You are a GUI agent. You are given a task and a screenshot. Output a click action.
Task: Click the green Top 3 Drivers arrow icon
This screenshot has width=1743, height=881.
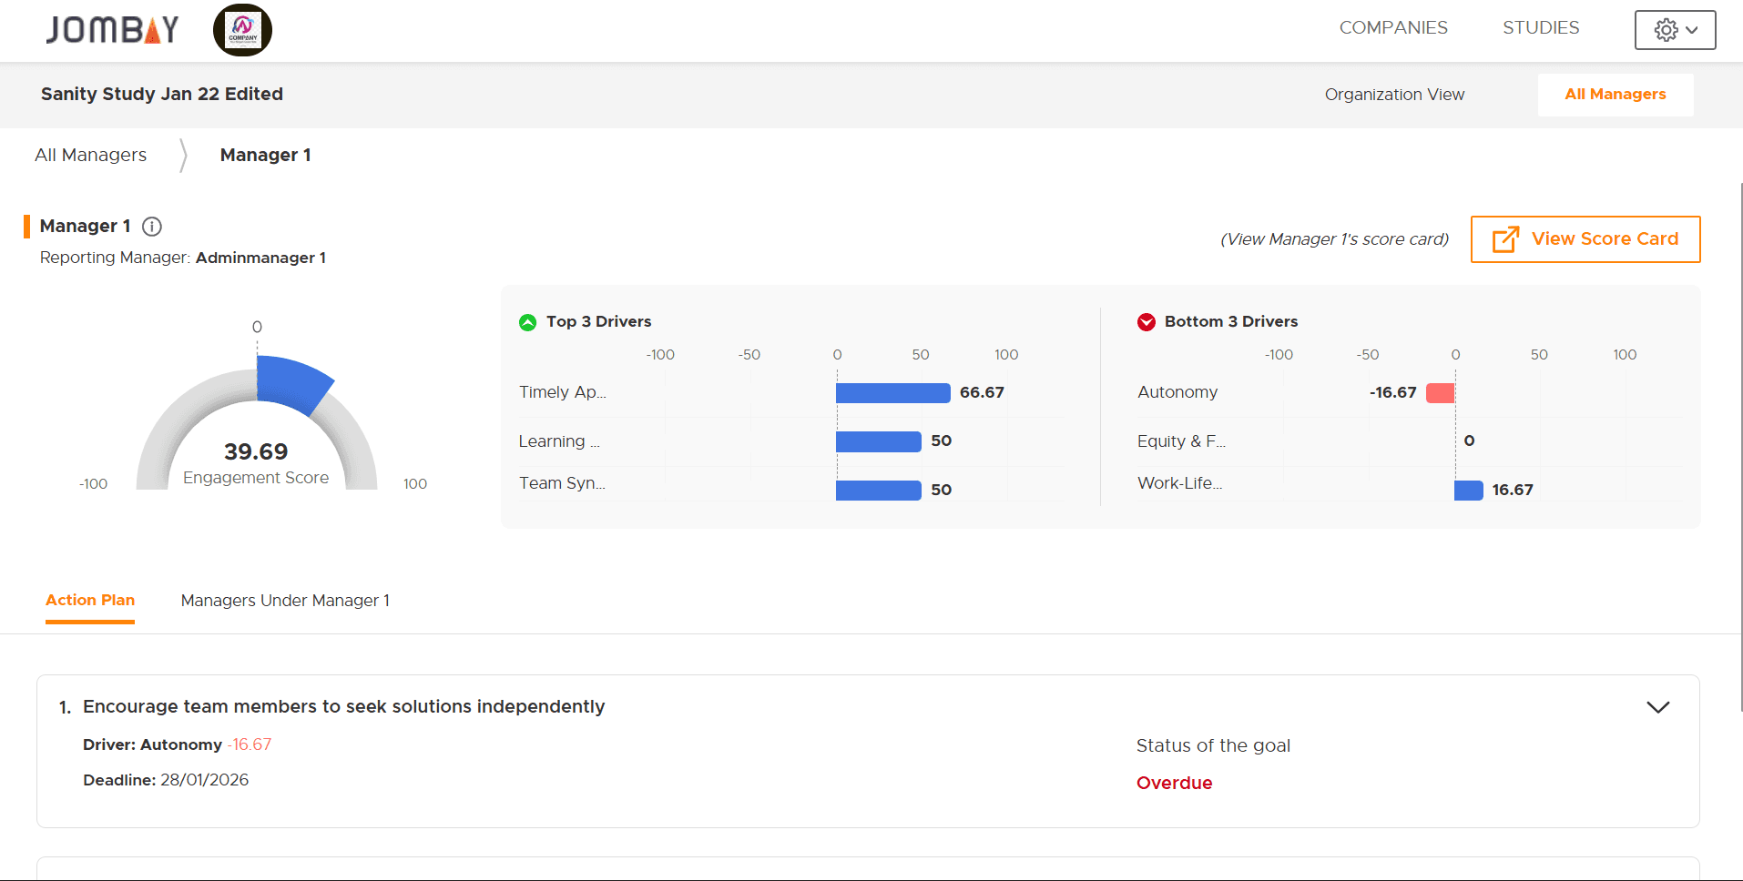527,321
